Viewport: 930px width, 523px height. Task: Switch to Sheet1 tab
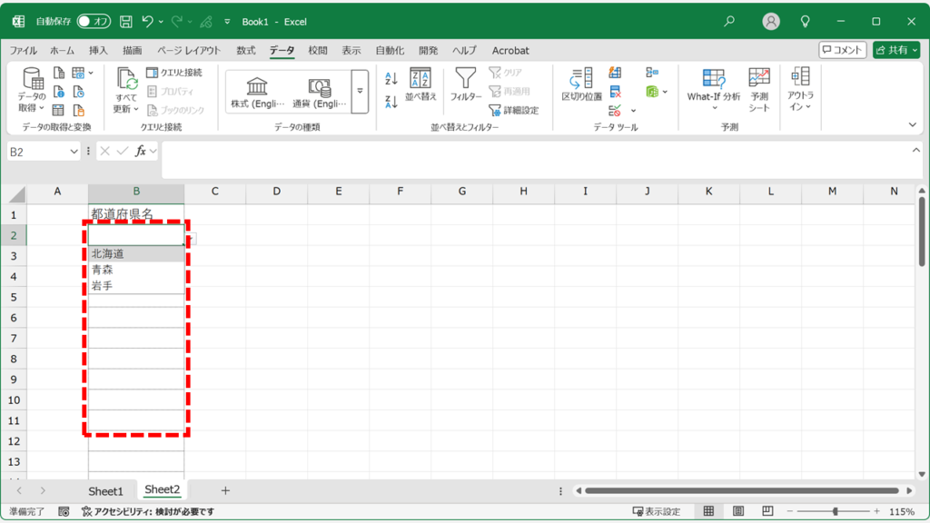(105, 491)
